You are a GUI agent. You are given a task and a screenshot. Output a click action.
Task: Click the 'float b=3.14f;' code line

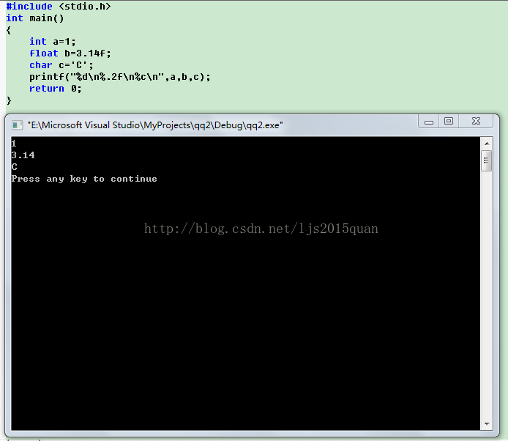pos(70,53)
